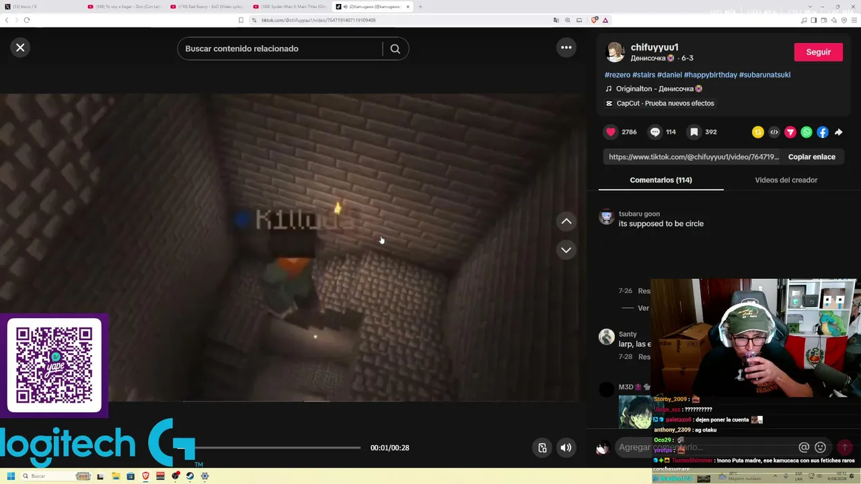Open the zoom magnifier icon in the address bar
Viewport: 861px width, 484px height.
[x=567, y=20]
